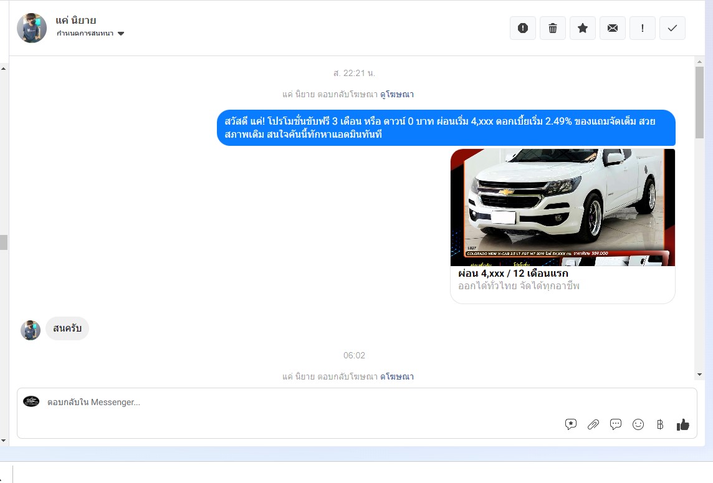Screen dimensions: 713x483
Task: Mark conversation as spam with octagon icon
Action: [522, 28]
